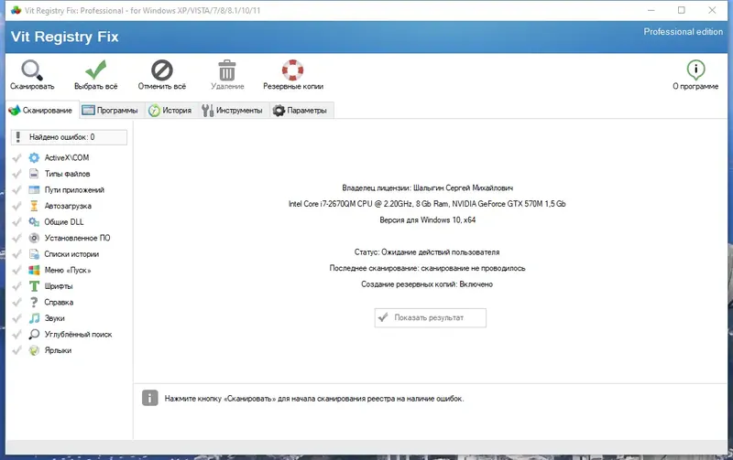Select the Углублённый поиск category label
Image resolution: width=733 pixels, height=460 pixels.
pyautogui.click(x=78, y=335)
